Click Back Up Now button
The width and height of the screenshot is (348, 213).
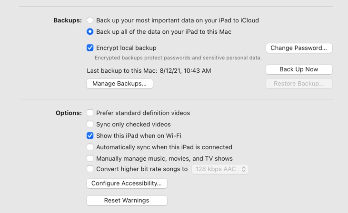pyautogui.click(x=298, y=69)
